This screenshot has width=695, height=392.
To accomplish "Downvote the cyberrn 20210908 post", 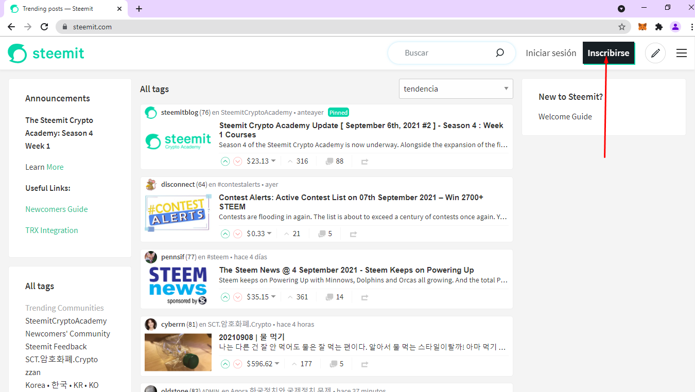I will pyautogui.click(x=237, y=364).
